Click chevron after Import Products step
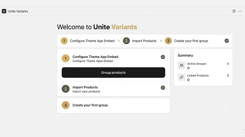This screenshot has height=137, width=245. click(x=161, y=41)
